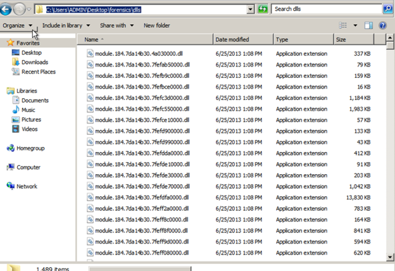
Task: Click the New folder button
Action: pyautogui.click(x=156, y=25)
